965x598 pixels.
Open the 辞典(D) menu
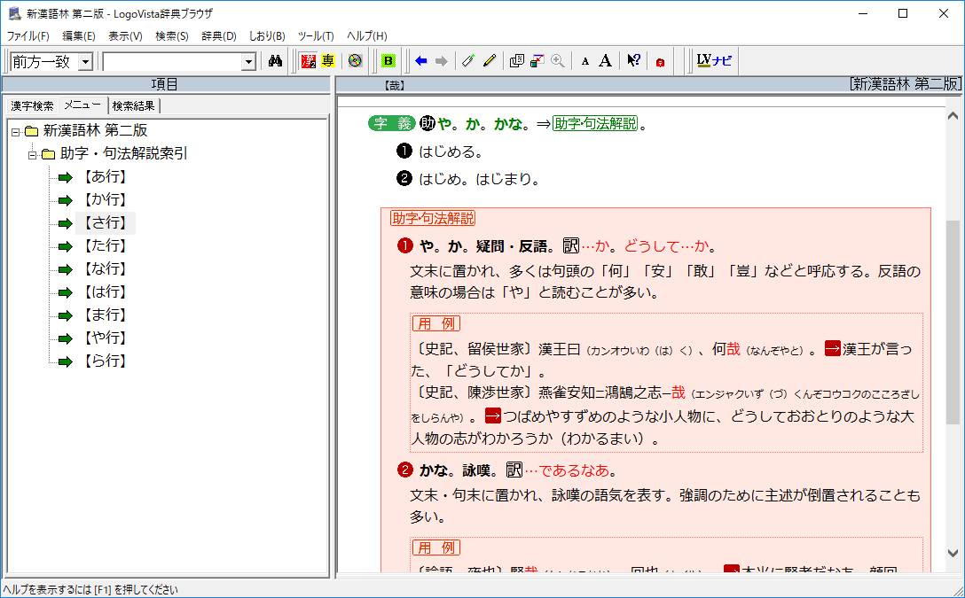click(218, 36)
